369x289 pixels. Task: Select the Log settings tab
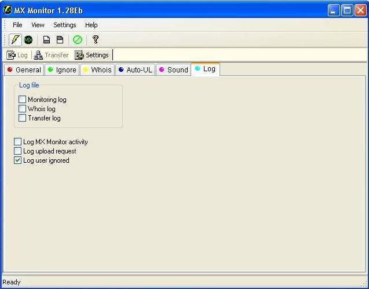tap(206, 69)
